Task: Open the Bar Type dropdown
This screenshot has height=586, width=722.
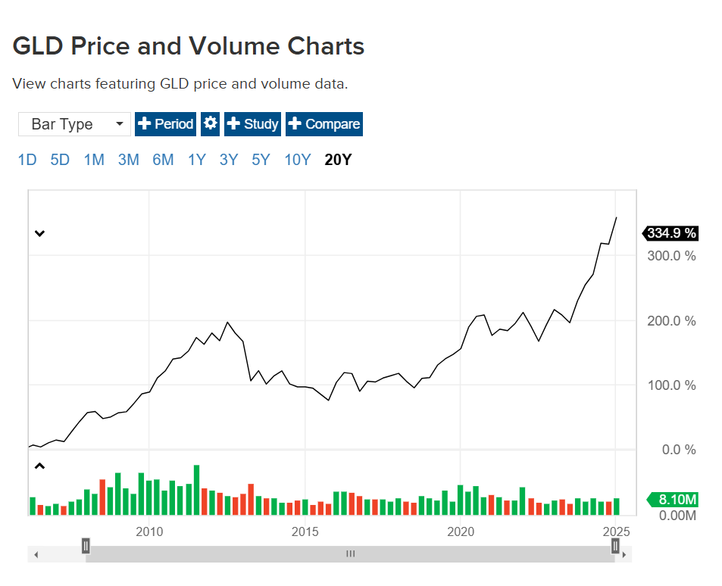Action: coord(74,124)
